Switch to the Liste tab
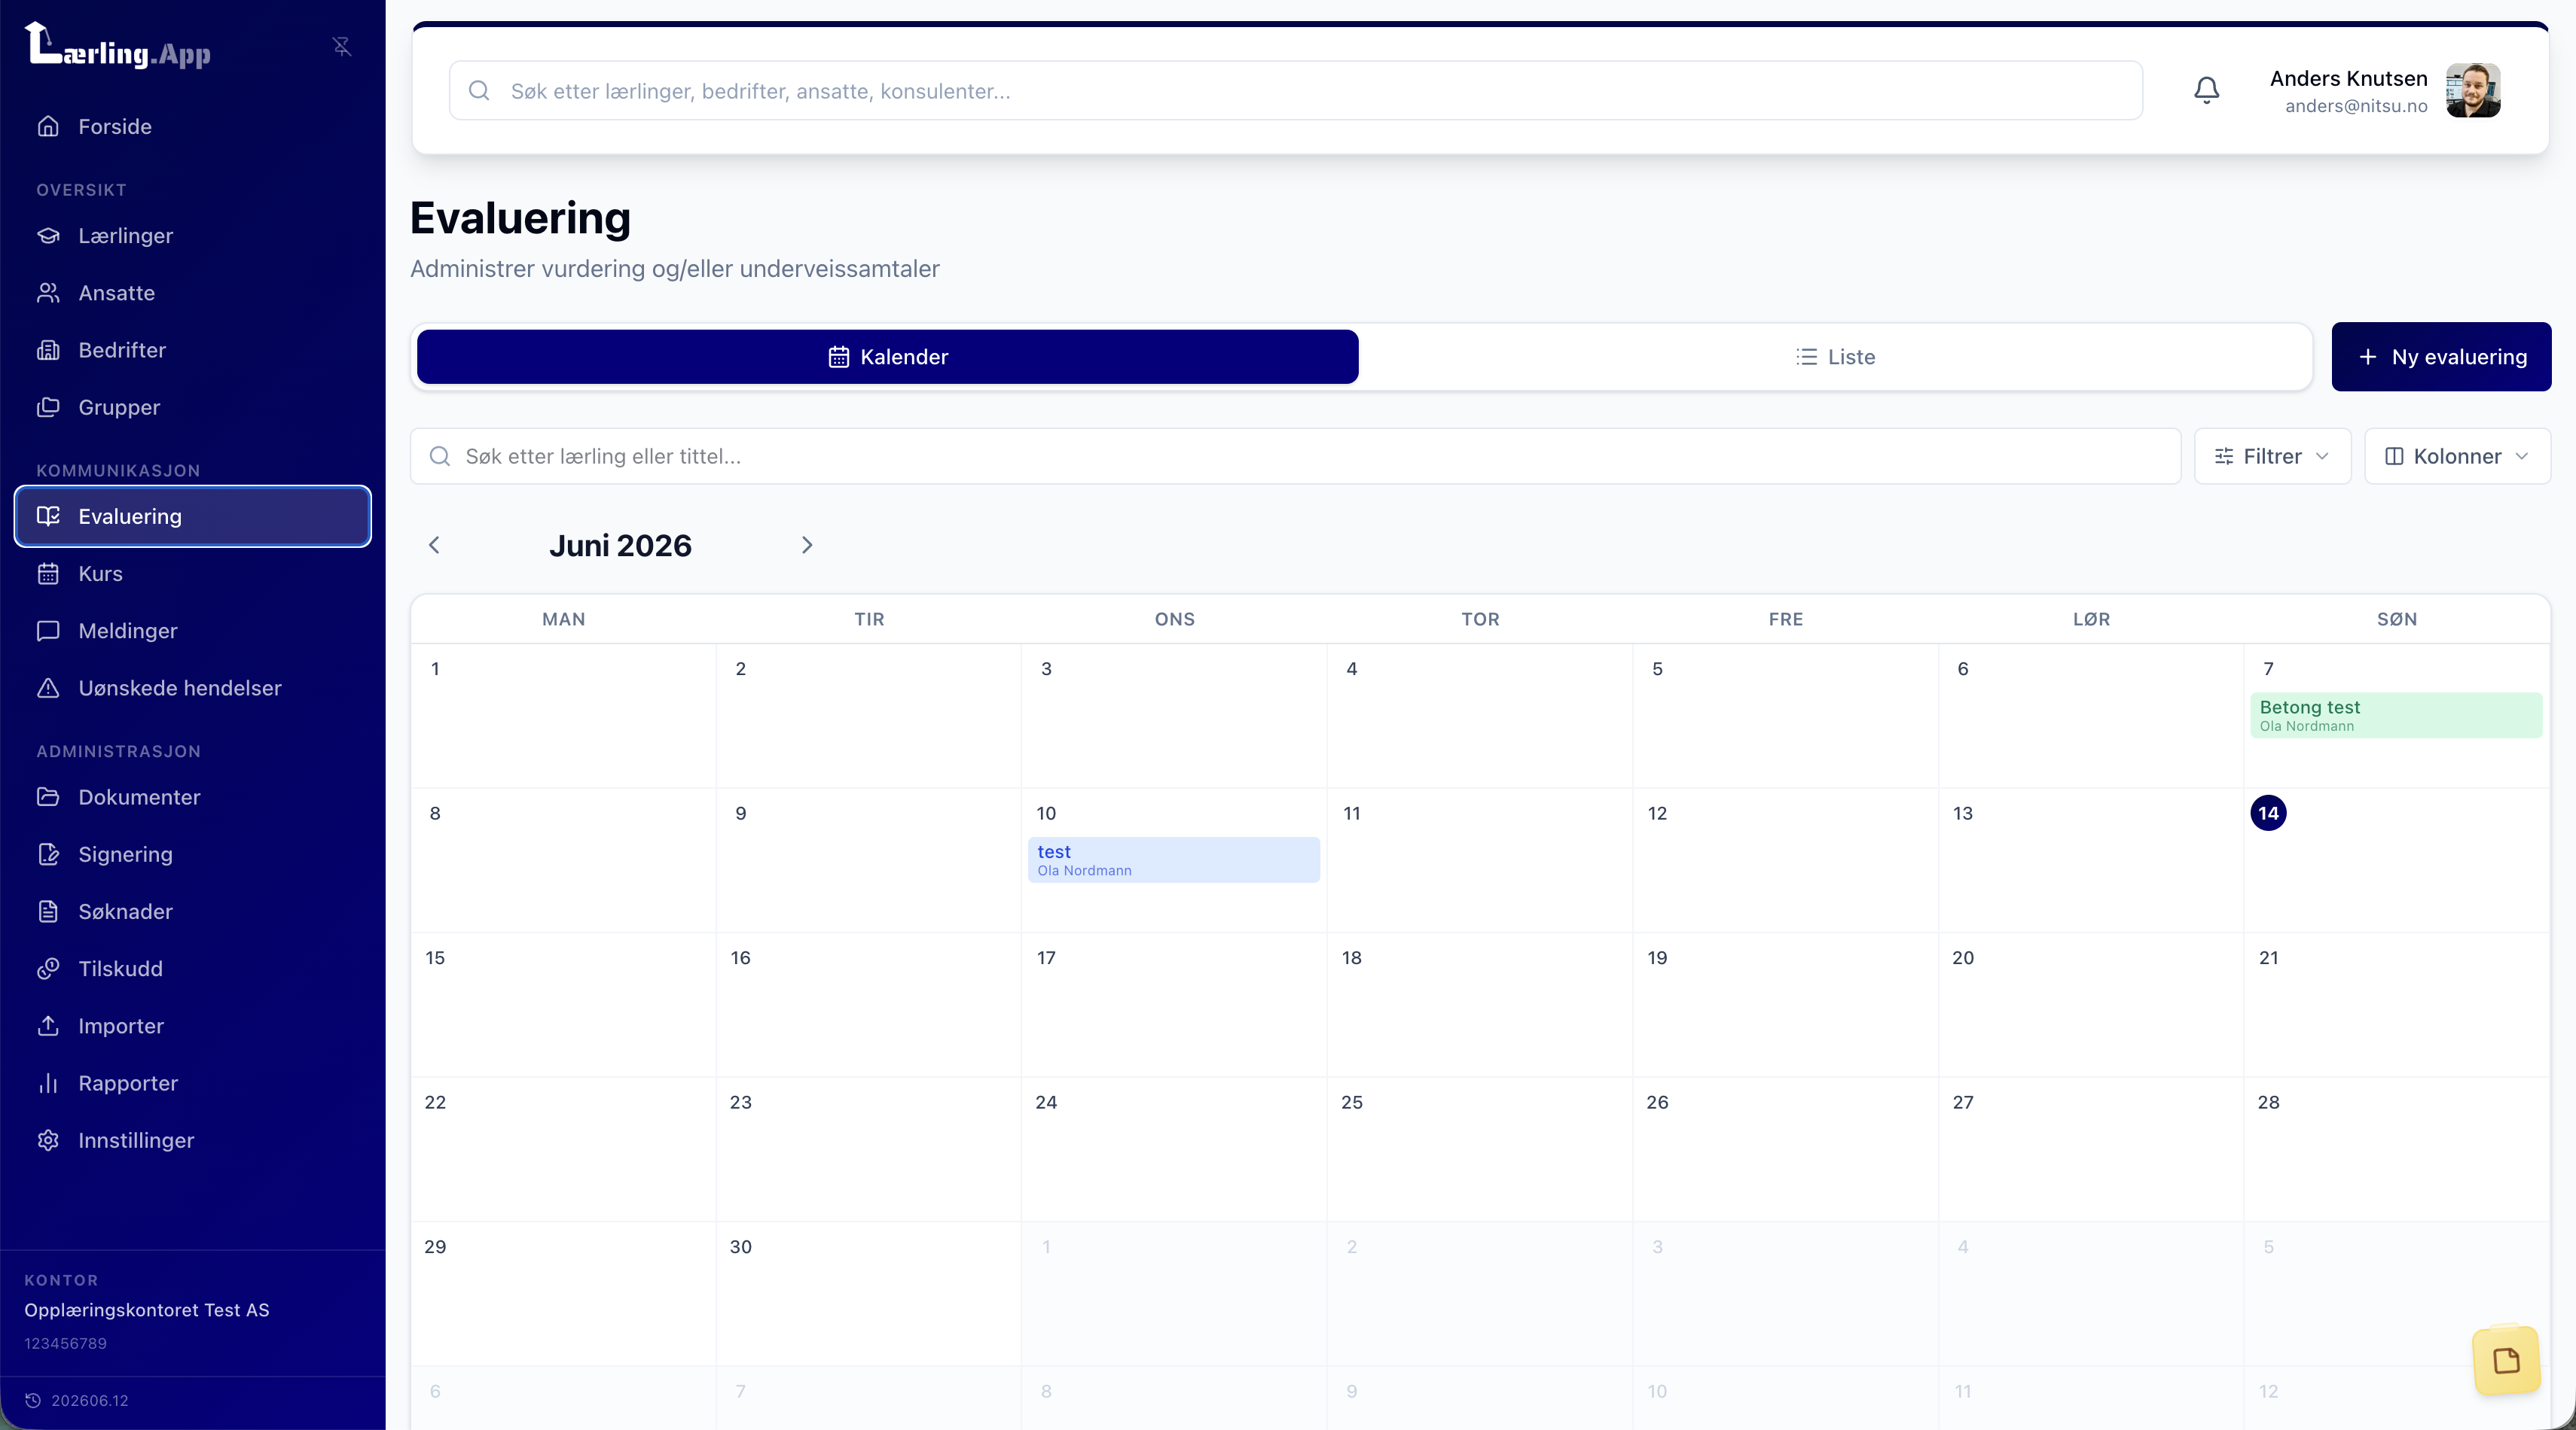Image resolution: width=2576 pixels, height=1430 pixels. [1835, 357]
